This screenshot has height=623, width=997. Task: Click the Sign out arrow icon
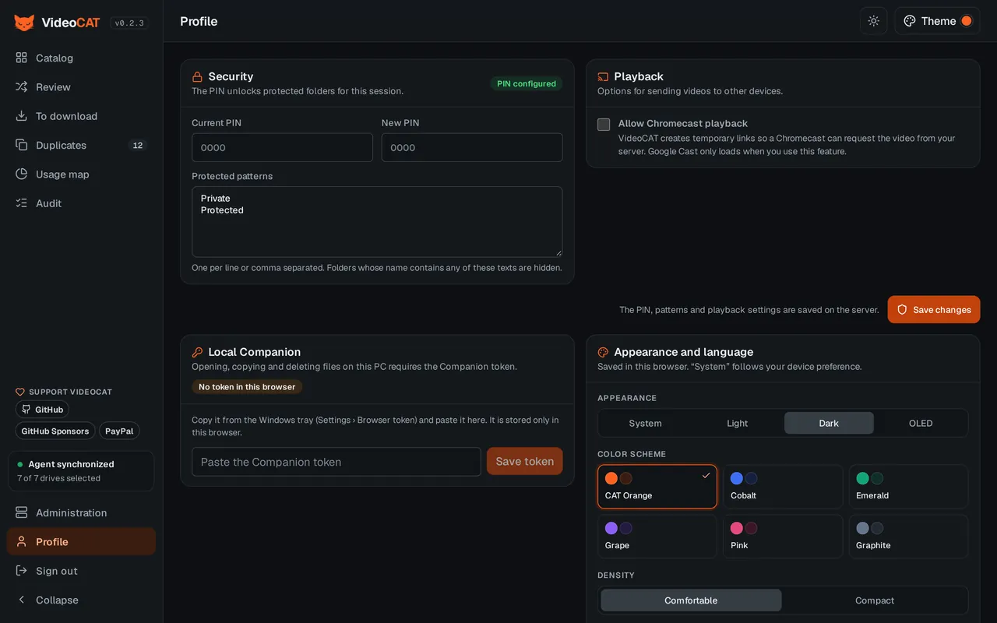[x=21, y=571]
